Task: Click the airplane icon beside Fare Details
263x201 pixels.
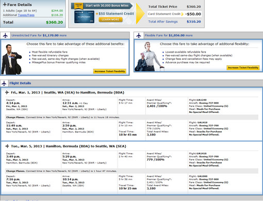Action: coord(5,5)
